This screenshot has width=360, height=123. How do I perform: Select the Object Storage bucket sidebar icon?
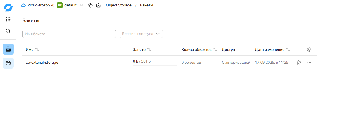click(8, 49)
